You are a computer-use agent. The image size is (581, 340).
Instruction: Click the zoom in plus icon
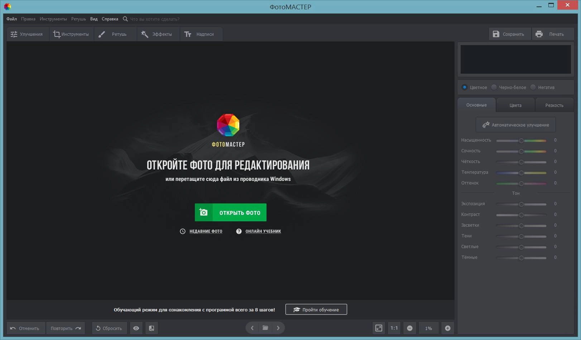coord(448,328)
